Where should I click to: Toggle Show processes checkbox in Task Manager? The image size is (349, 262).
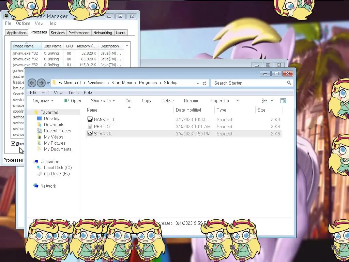(x=13, y=144)
